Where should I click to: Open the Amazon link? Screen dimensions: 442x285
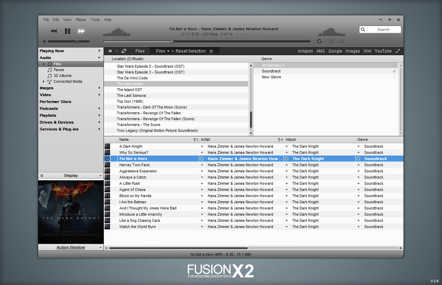coord(305,51)
